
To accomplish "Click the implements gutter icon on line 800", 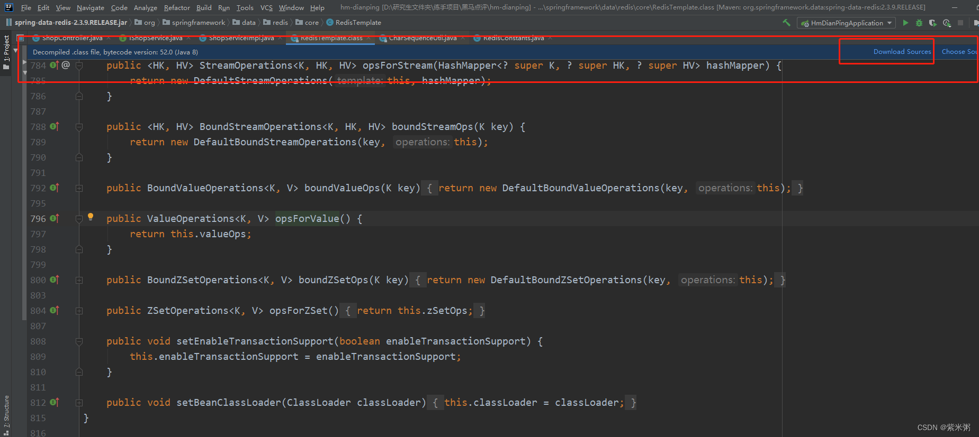I will (54, 280).
